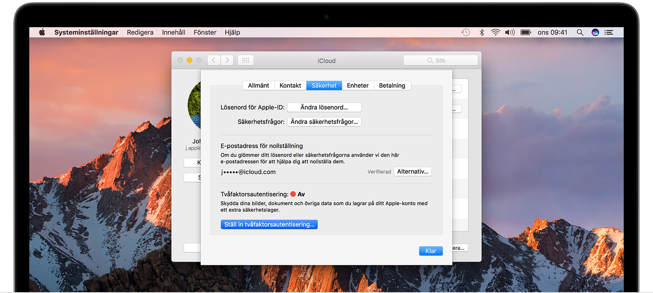Open the Wi-Fi status menu
This screenshot has height=293, width=653.
(496, 32)
